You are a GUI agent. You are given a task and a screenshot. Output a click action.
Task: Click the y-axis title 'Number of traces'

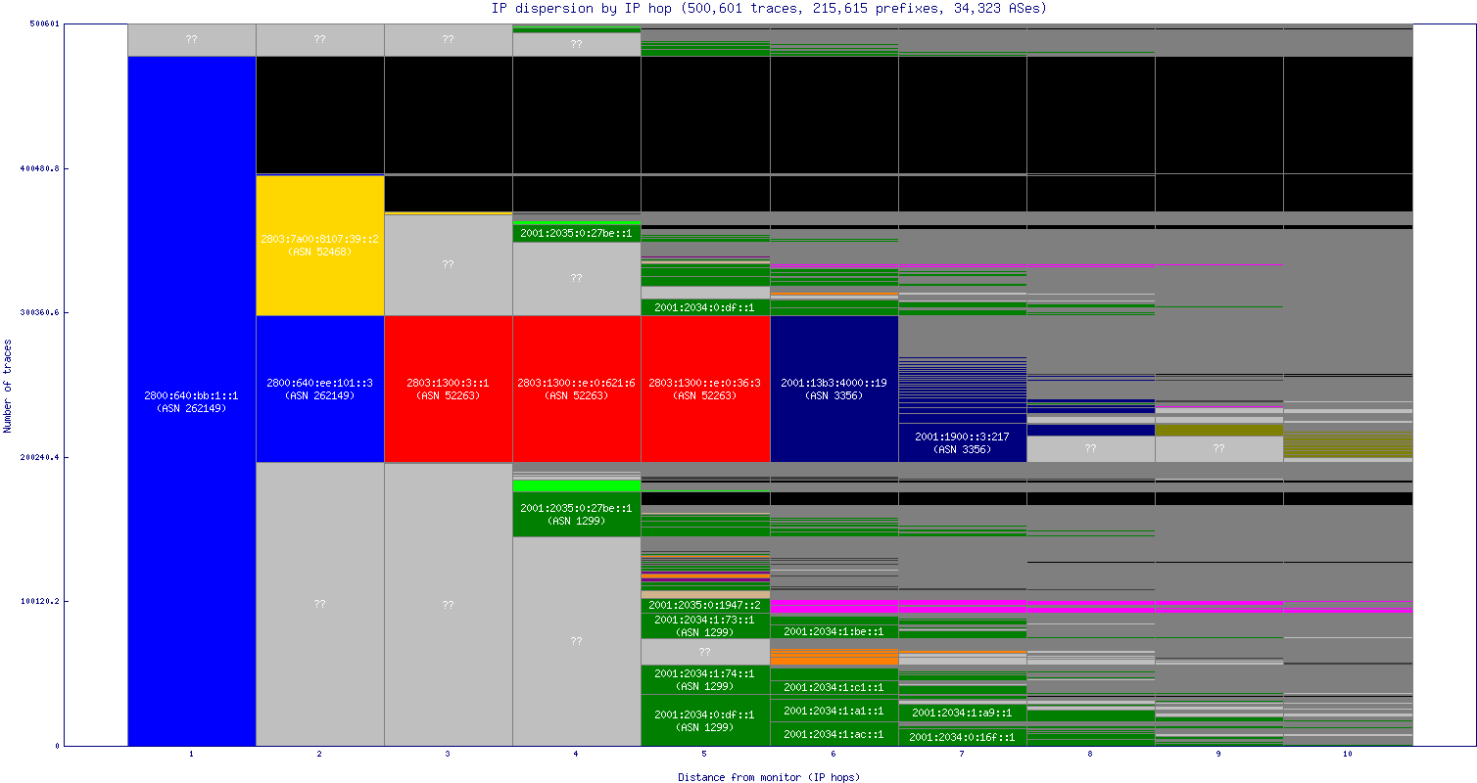[x=8, y=386]
